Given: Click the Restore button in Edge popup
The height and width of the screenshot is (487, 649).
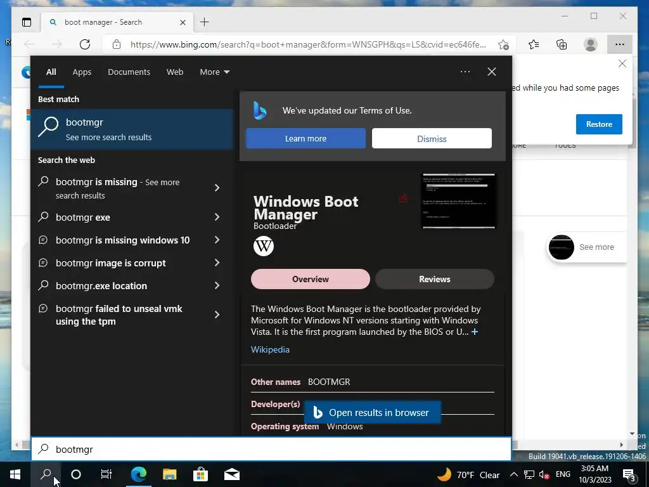Looking at the screenshot, I should coord(599,124).
